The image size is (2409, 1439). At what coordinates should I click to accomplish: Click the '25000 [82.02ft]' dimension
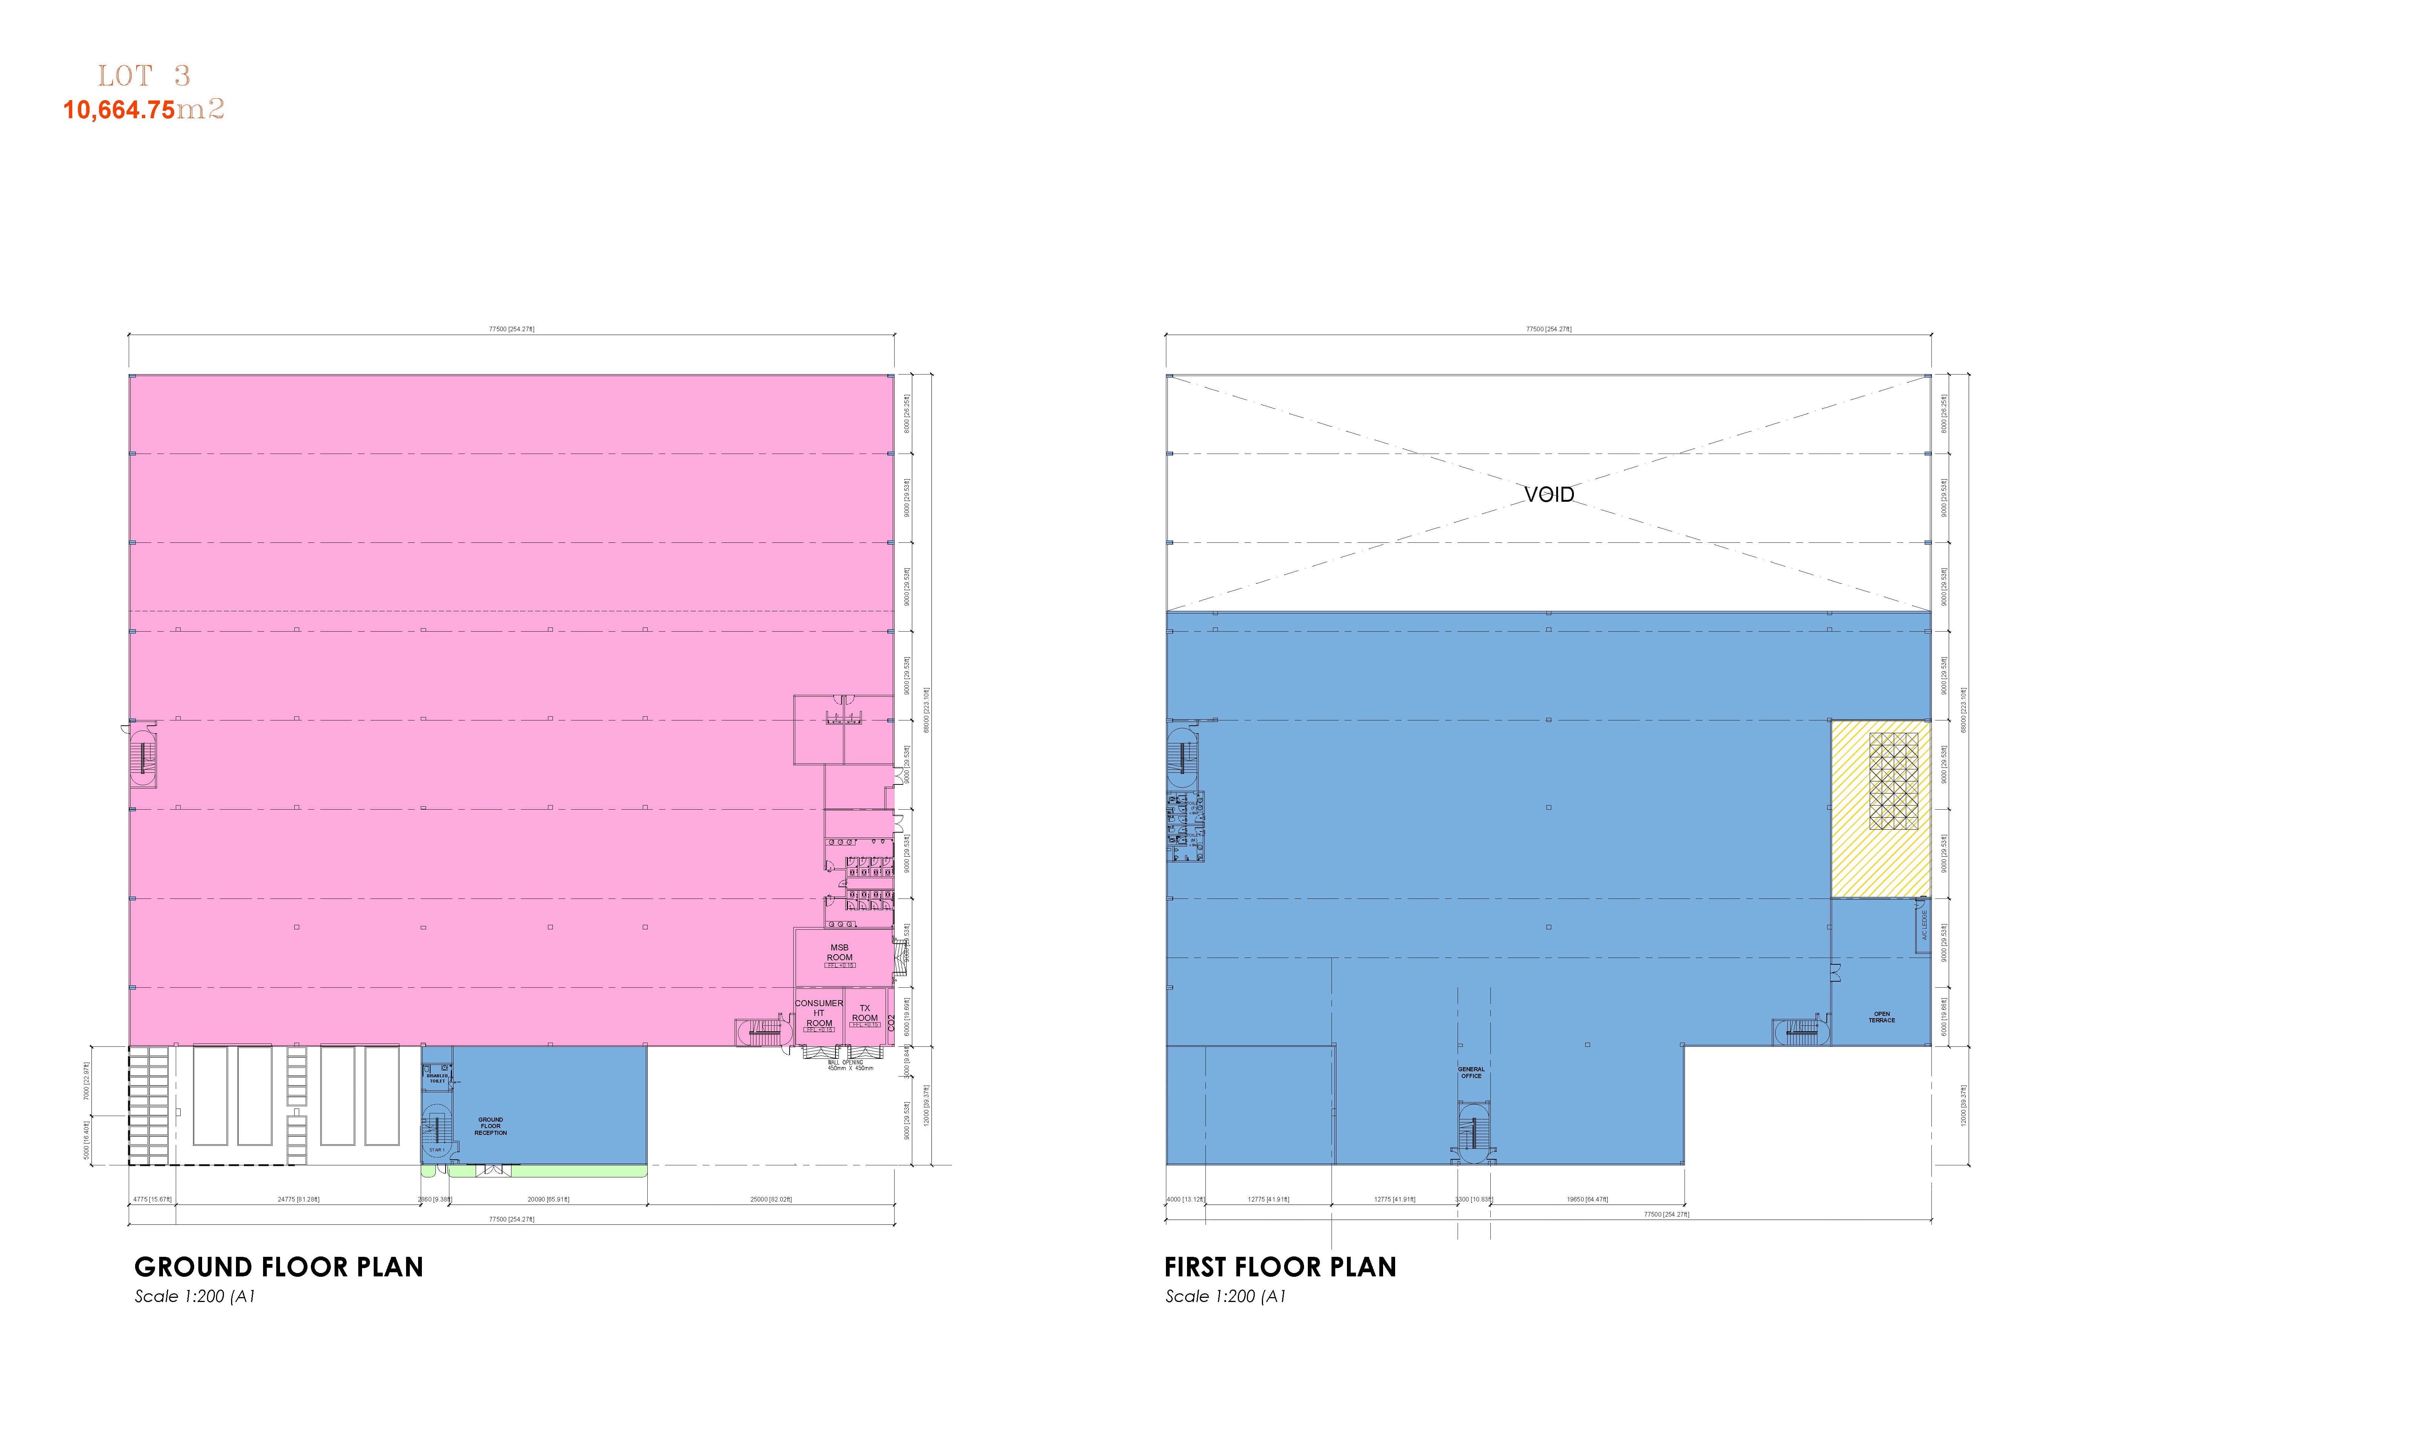pos(771,1200)
